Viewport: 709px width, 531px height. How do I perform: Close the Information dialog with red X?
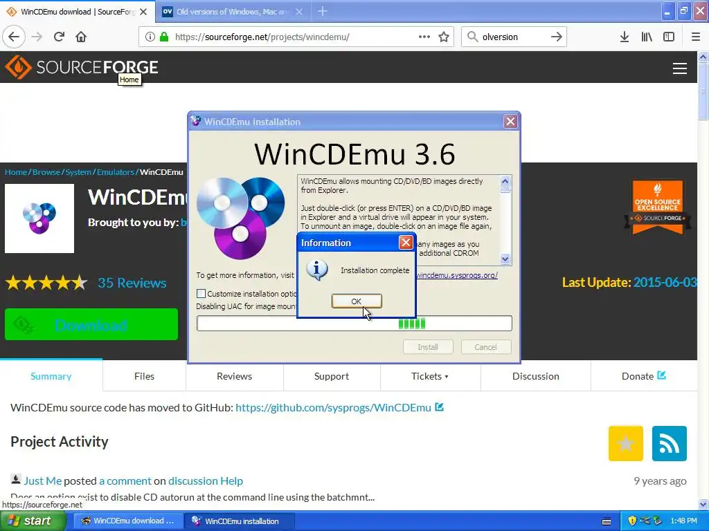click(x=406, y=243)
